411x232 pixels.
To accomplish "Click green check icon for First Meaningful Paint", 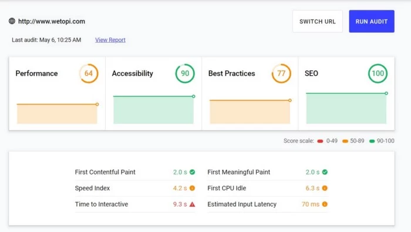I will point(325,172).
